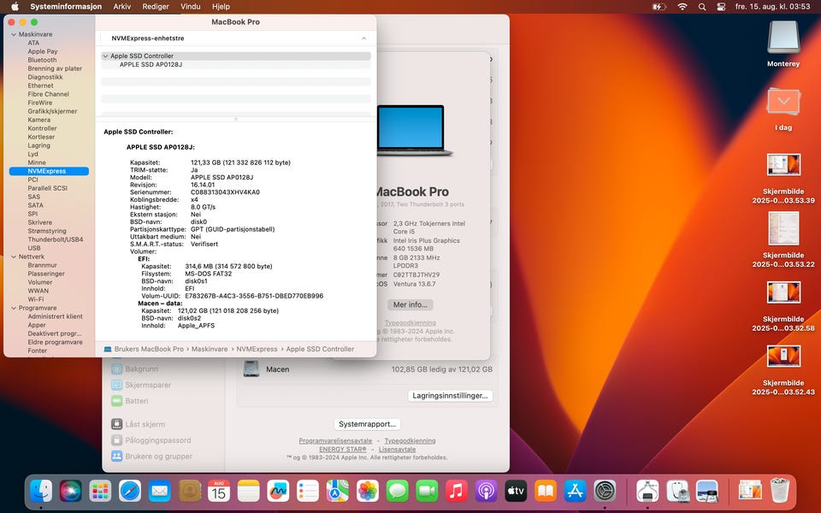Open the Music app in Dock
Image resolution: width=821 pixels, height=513 pixels.
pyautogui.click(x=456, y=491)
